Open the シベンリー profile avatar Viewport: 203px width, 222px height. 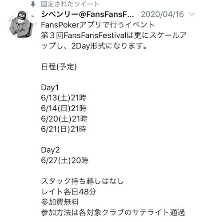pyautogui.click(x=23, y=24)
